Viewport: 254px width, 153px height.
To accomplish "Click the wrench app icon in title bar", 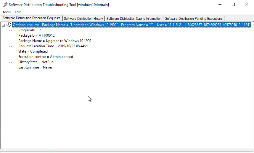I will tap(5, 5).
